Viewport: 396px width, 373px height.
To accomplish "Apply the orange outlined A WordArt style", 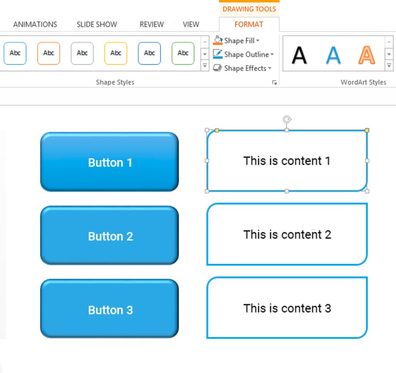I will tap(366, 55).
